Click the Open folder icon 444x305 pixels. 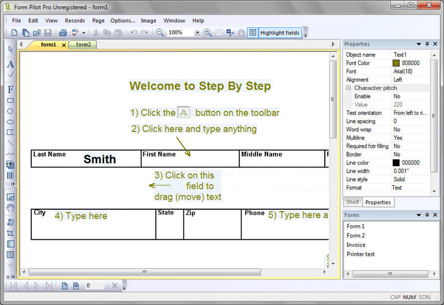[36, 32]
